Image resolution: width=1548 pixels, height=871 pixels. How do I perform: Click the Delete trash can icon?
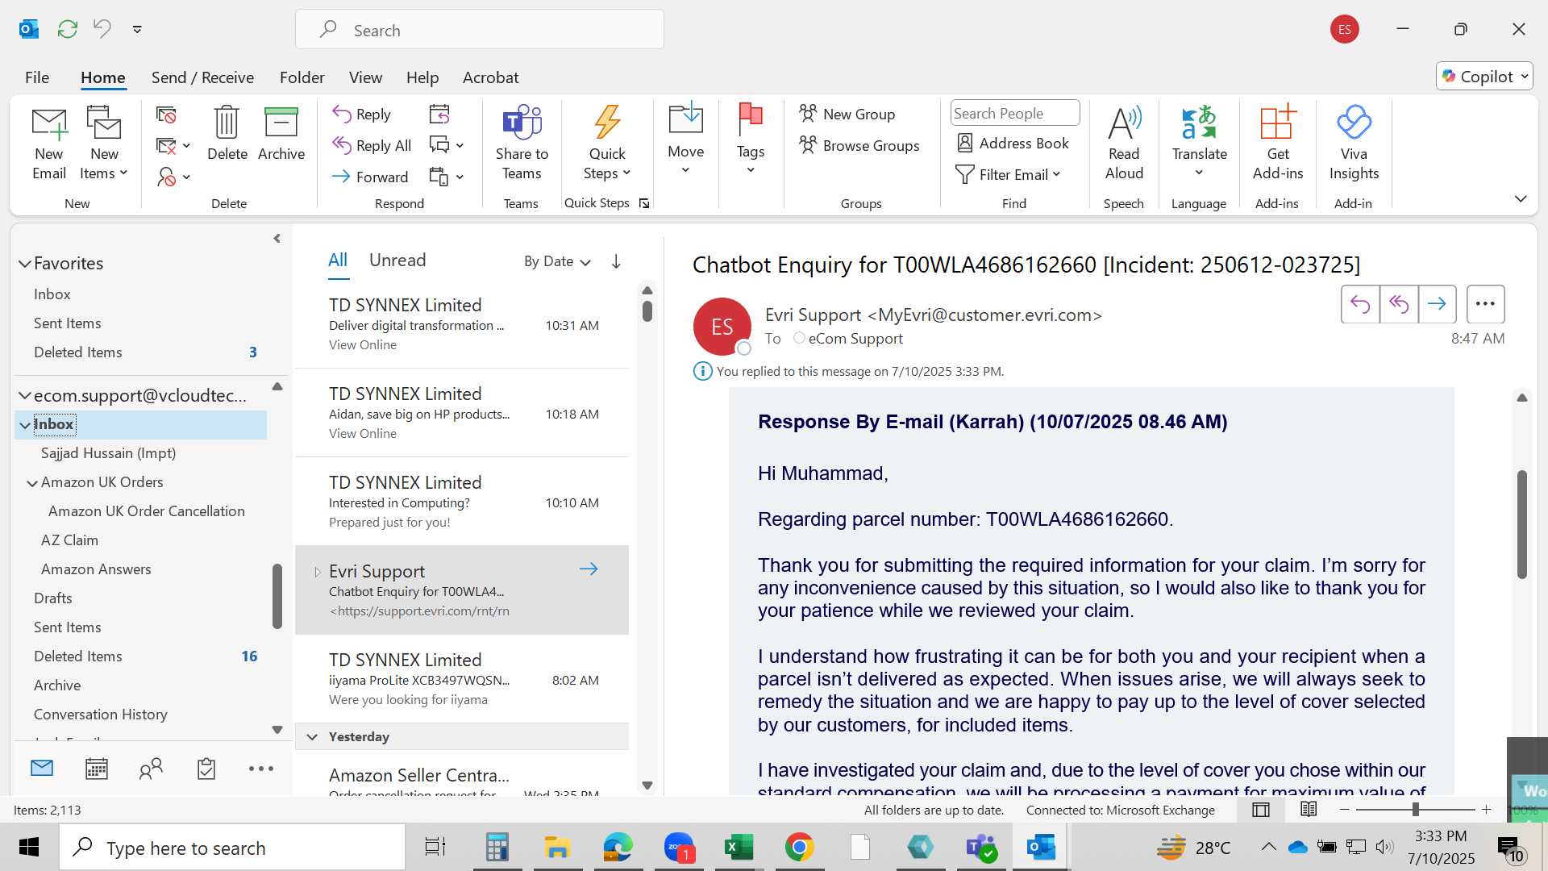click(227, 134)
